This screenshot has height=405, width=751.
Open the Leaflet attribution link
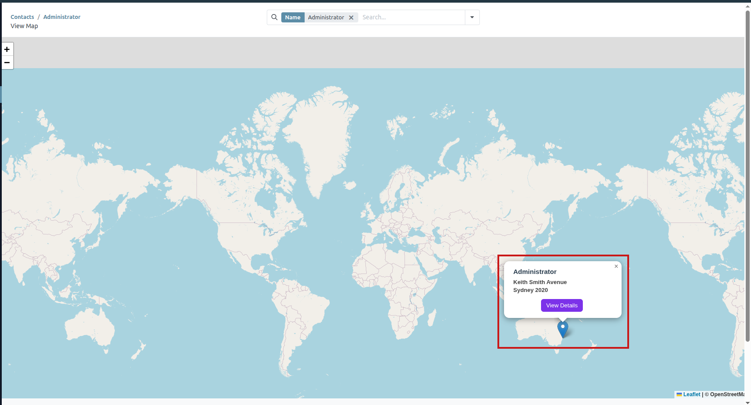click(692, 394)
